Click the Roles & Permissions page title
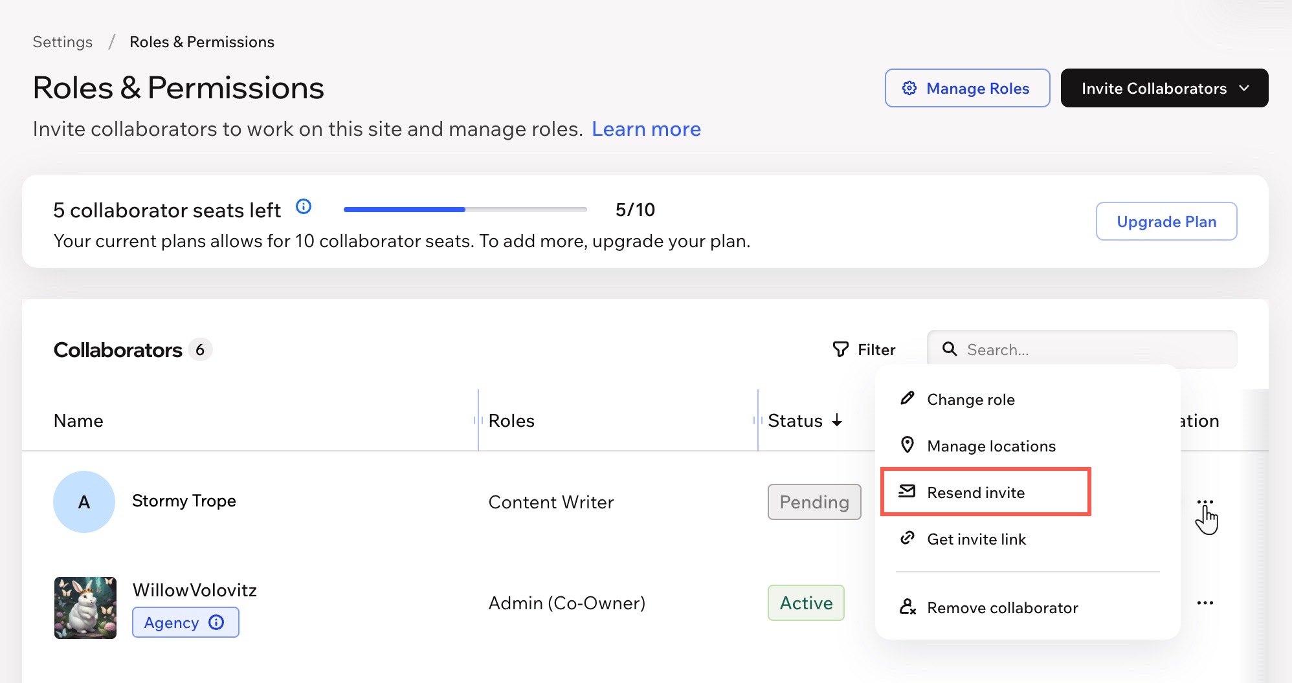The width and height of the screenshot is (1292, 683). pos(178,87)
